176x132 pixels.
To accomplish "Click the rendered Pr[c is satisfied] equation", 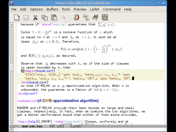I will tap(92, 49).
